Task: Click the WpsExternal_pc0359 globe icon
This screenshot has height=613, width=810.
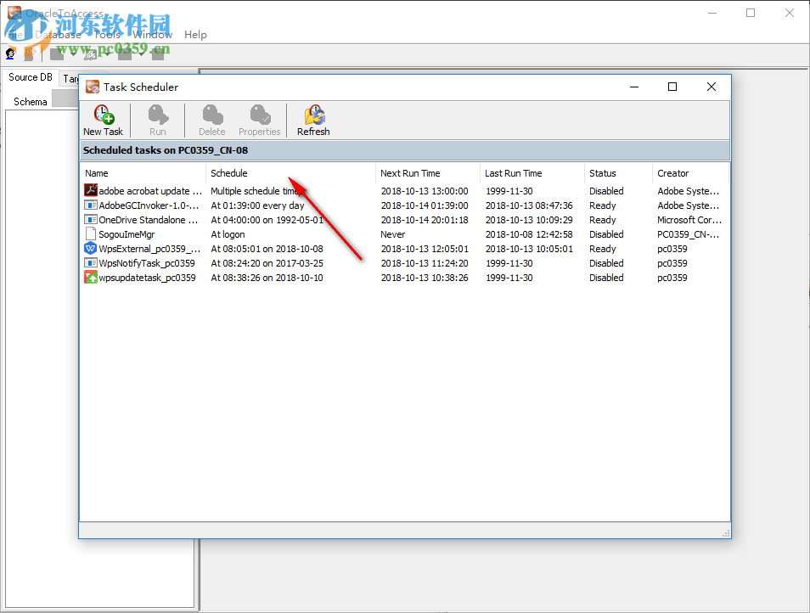Action: click(x=90, y=248)
